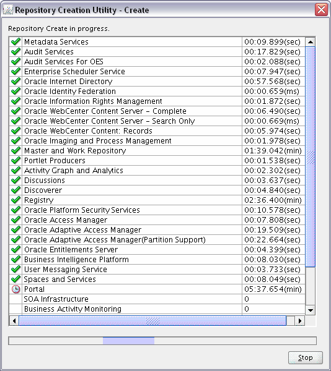Click the checkmark icon next to Registry
The height and width of the screenshot is (371, 331).
click(x=15, y=200)
